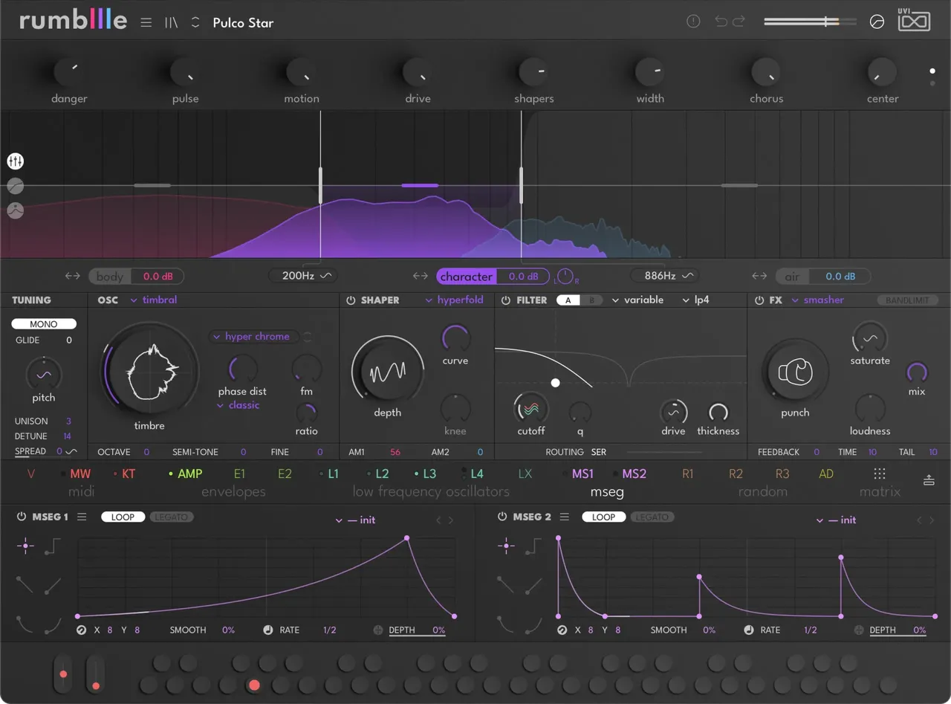Click the MSEG 1 hamburger menu icon
The width and height of the screenshot is (951, 704).
[x=82, y=517]
